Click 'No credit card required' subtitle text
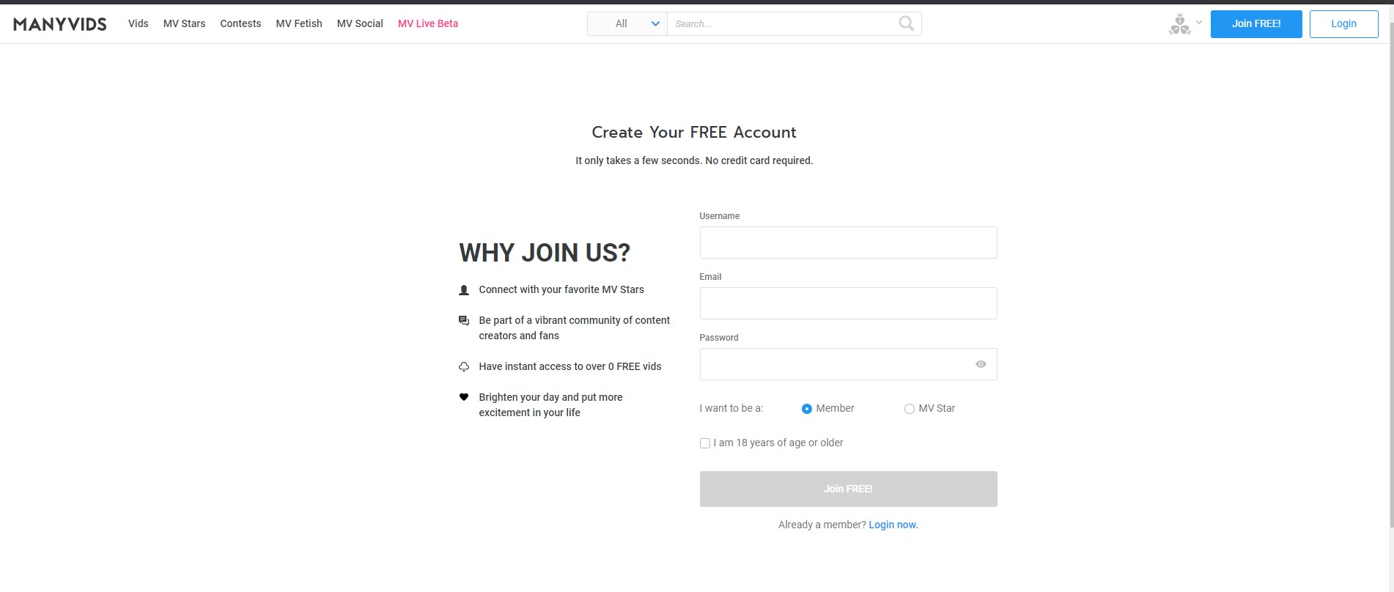Image resolution: width=1394 pixels, height=592 pixels. [x=759, y=160]
